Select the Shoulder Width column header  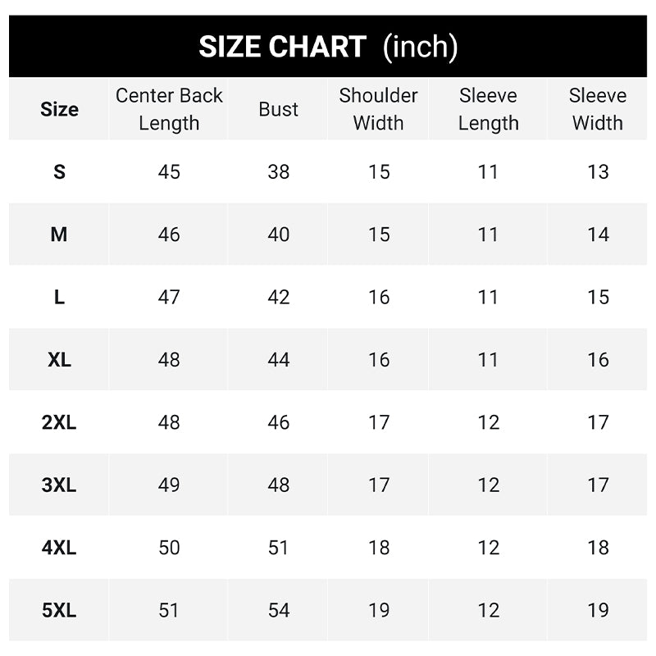pyautogui.click(x=378, y=109)
